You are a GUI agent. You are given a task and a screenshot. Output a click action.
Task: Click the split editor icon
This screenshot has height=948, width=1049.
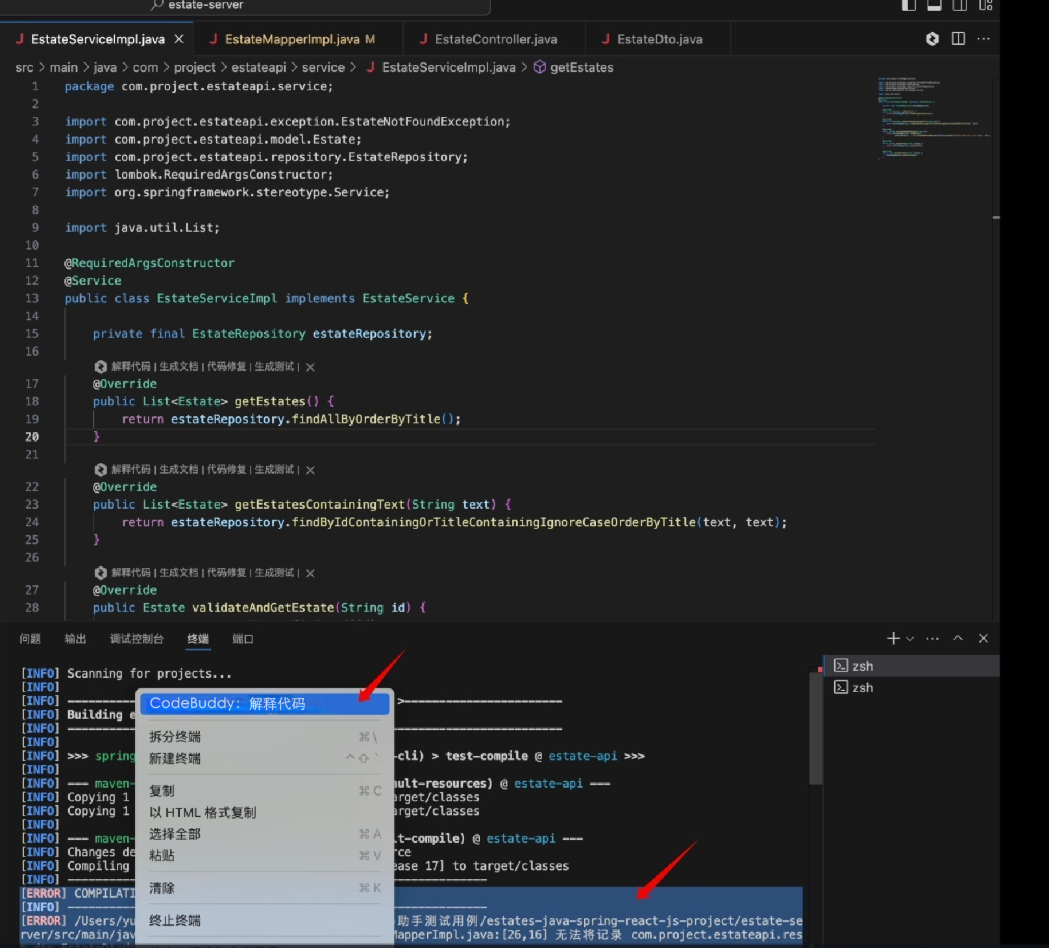(958, 39)
